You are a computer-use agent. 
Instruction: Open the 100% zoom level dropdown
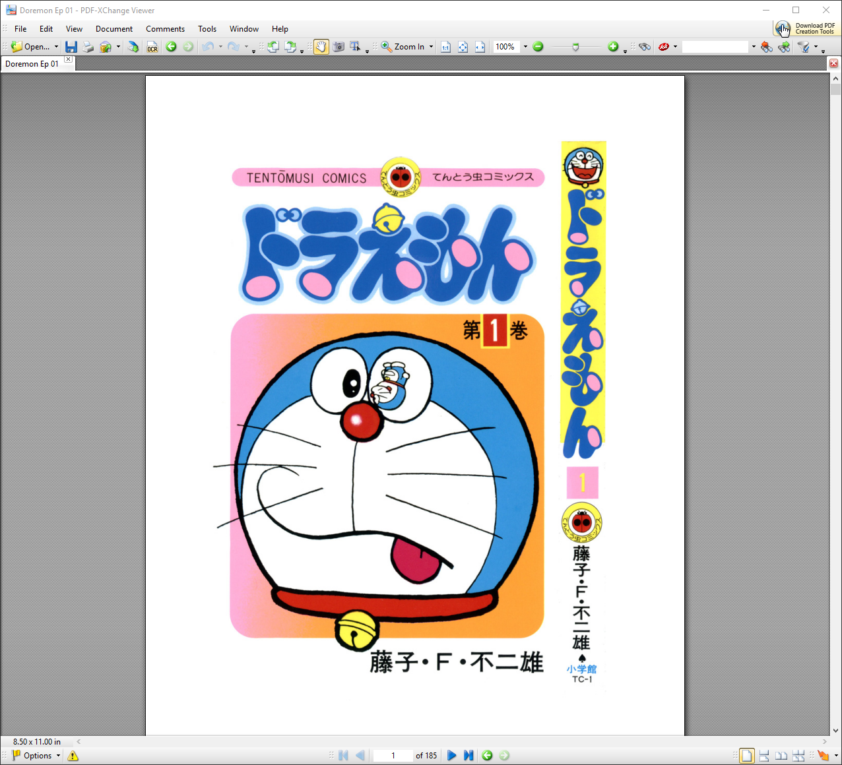point(525,47)
